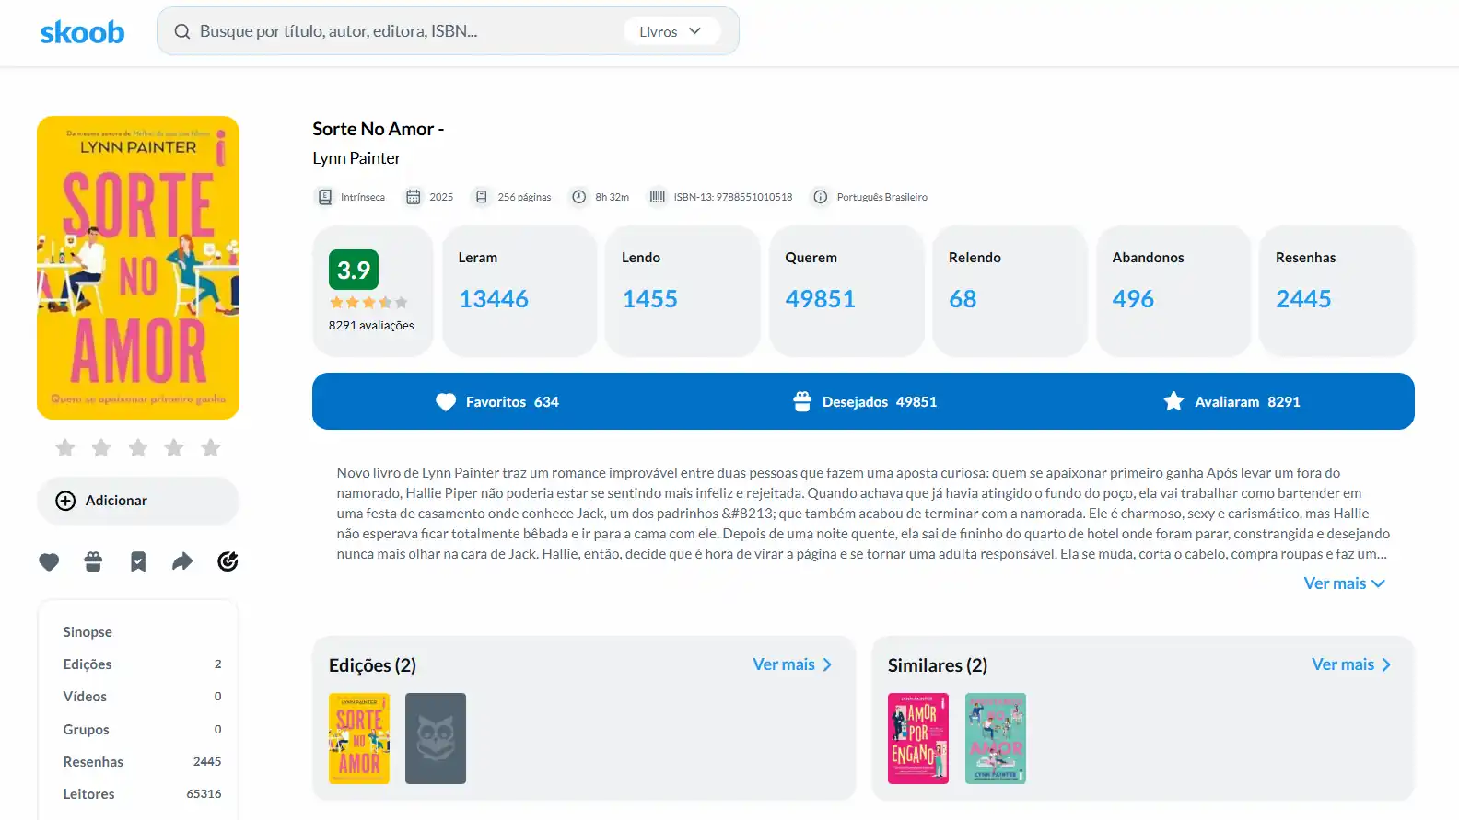The width and height of the screenshot is (1459, 820).
Task: Click the Avaliaram star in blue bar
Action: [1173, 401]
